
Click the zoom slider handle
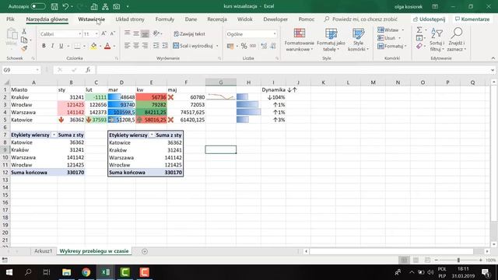click(458, 260)
